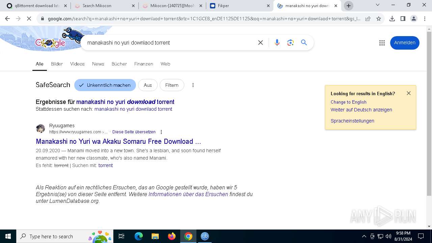This screenshot has width=432, height=243.
Task: Click the Chrome address bar
Action: (x=204, y=19)
